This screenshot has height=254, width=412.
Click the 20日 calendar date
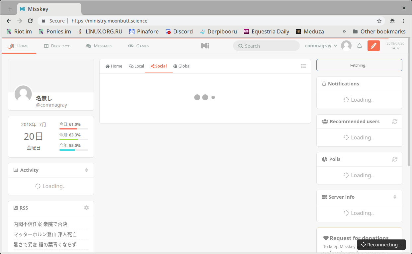click(x=34, y=136)
